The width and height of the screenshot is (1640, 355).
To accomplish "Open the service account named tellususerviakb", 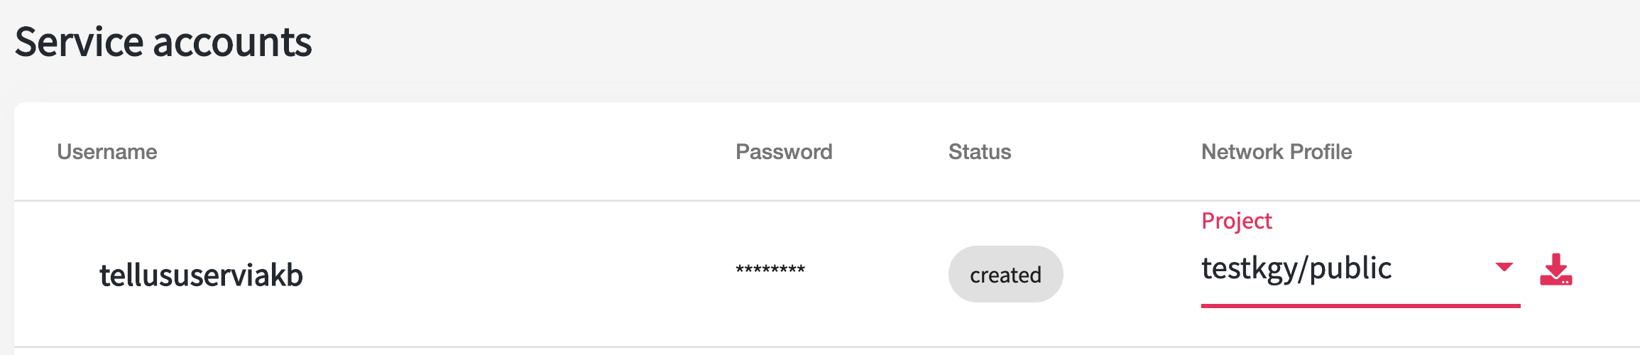I will [x=201, y=275].
